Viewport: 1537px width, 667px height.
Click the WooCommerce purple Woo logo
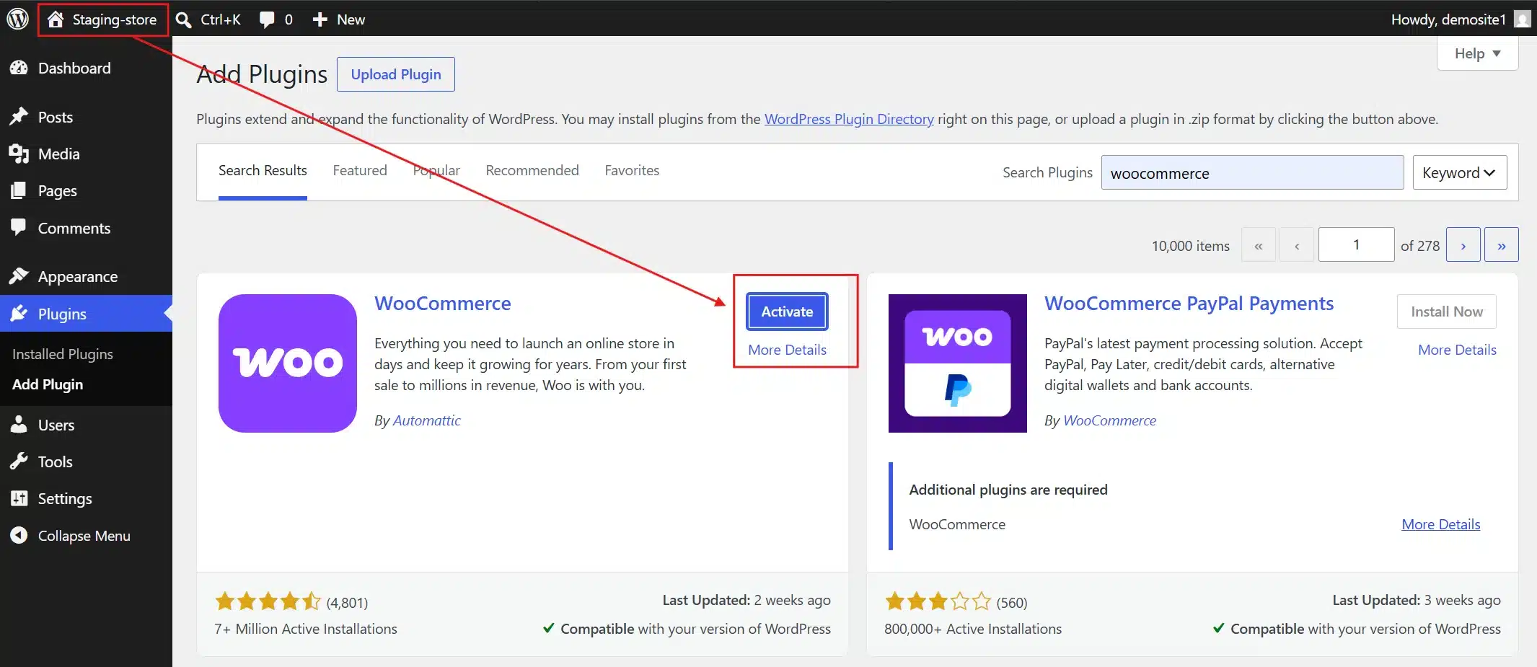(288, 363)
